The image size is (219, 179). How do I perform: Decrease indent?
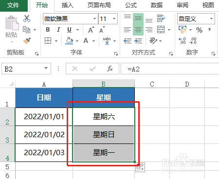click(128, 41)
